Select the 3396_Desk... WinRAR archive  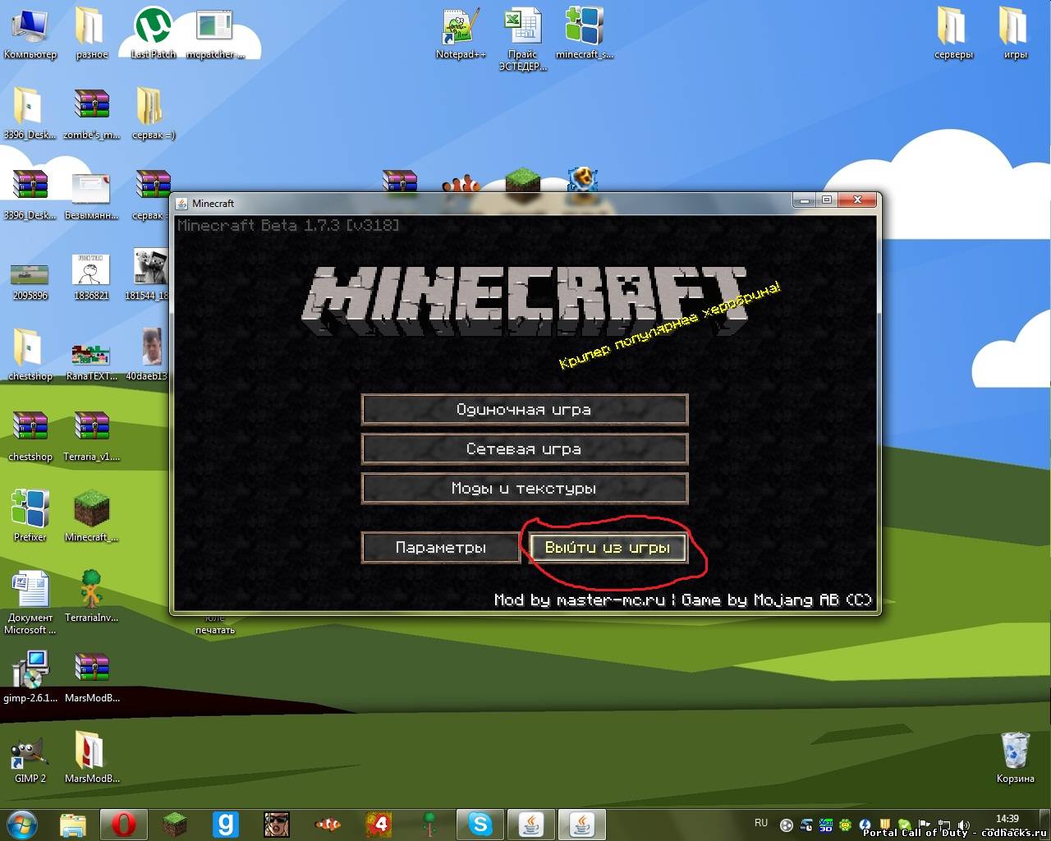coord(30,194)
